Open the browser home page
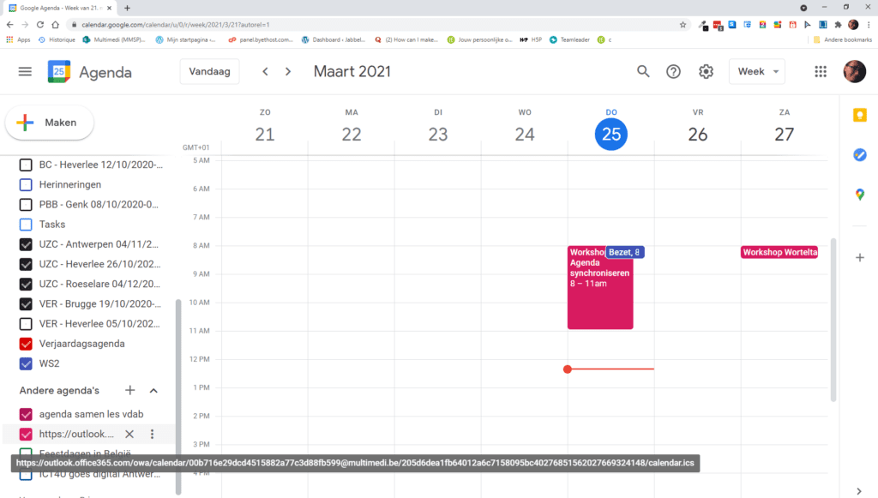 pyautogui.click(x=55, y=25)
